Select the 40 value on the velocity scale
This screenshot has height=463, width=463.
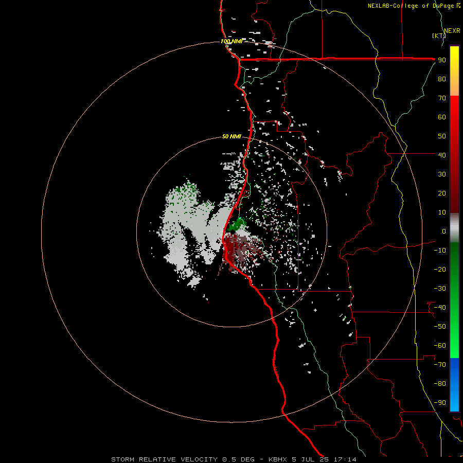coord(442,155)
